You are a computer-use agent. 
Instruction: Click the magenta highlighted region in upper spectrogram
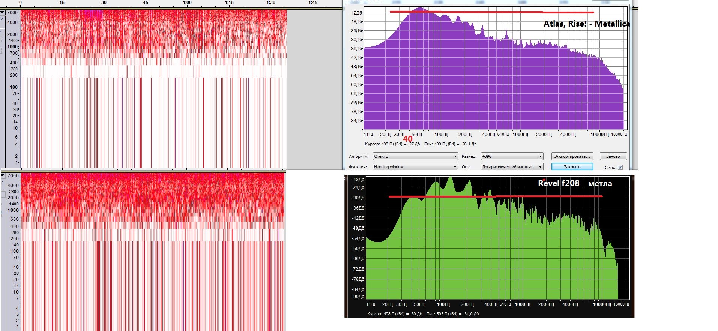coord(93,14)
